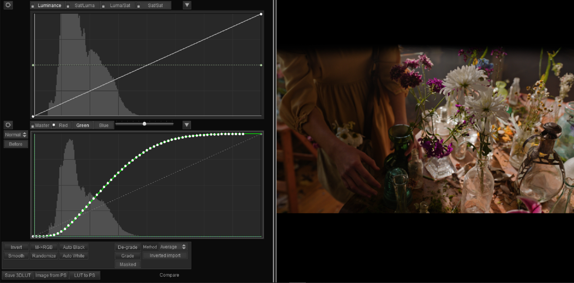Click the Masked button

tap(128, 264)
